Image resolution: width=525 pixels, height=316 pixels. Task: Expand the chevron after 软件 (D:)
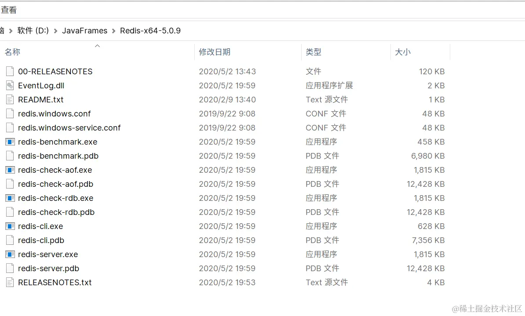(x=55, y=31)
